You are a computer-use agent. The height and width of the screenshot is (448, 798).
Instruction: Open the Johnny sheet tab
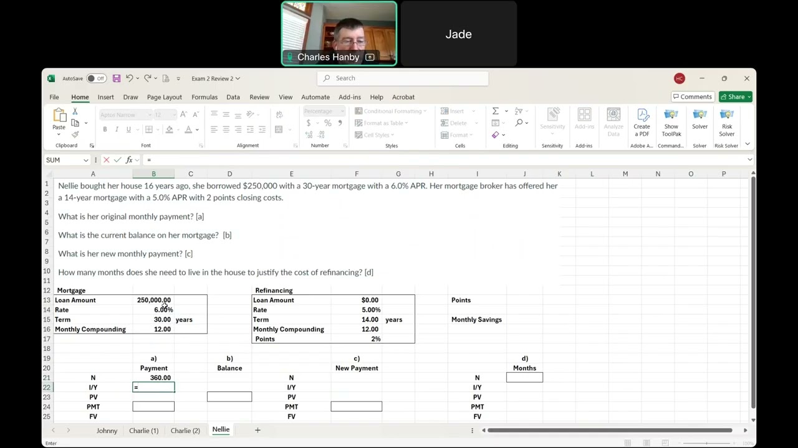click(x=107, y=431)
